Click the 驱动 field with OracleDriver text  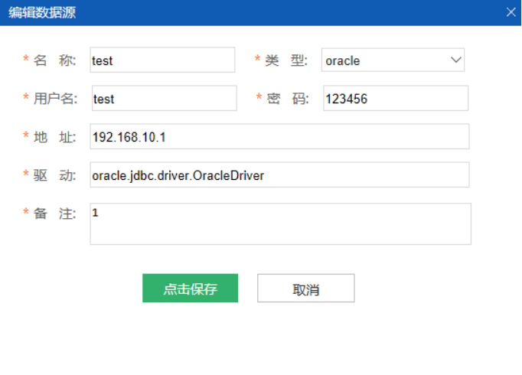click(279, 175)
